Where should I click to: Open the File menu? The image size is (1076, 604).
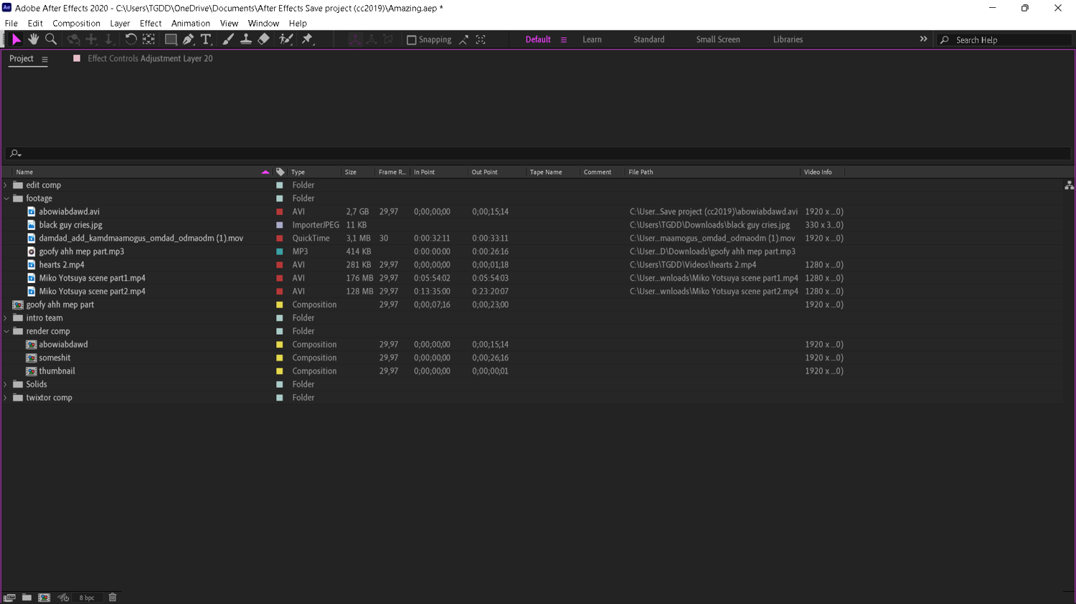(x=11, y=24)
